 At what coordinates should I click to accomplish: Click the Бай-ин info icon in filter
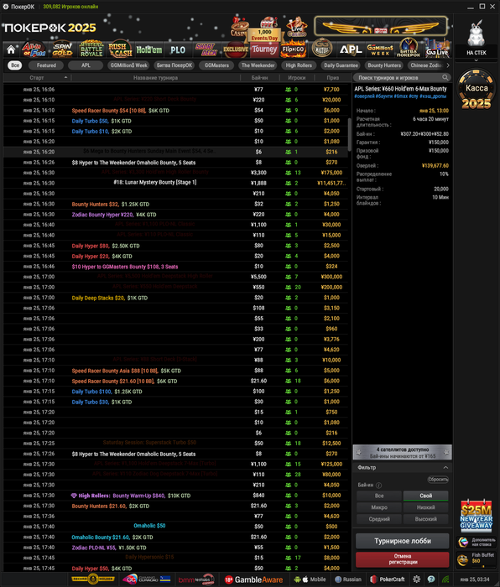click(x=378, y=486)
